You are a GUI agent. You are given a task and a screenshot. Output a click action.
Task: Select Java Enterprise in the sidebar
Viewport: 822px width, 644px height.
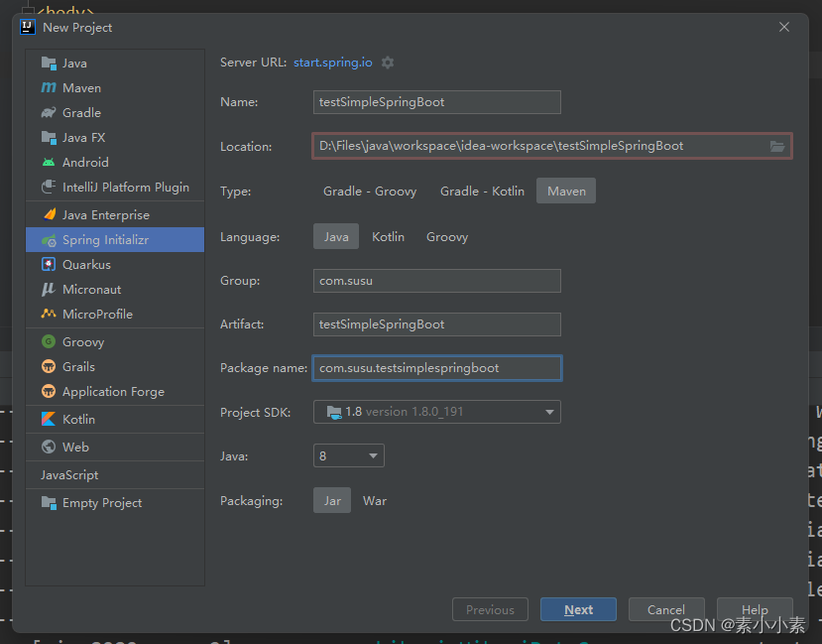coord(106,215)
